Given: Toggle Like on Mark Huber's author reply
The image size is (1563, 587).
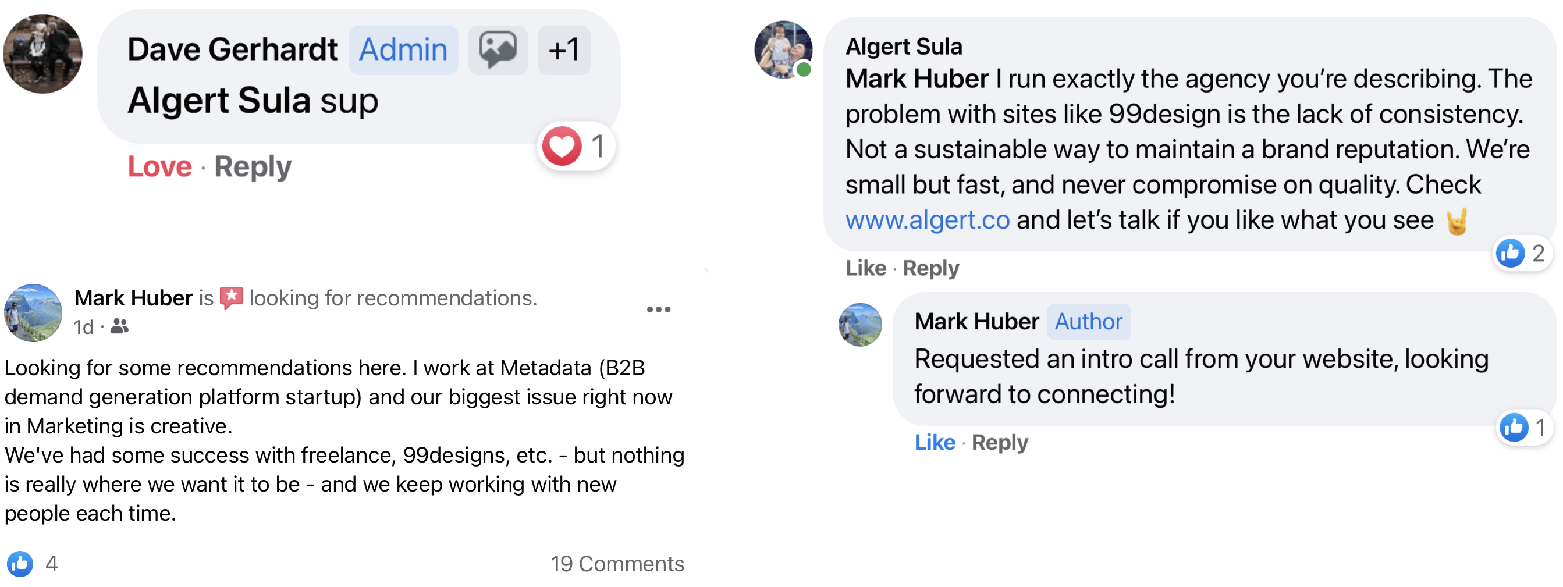Looking at the screenshot, I should click(935, 443).
